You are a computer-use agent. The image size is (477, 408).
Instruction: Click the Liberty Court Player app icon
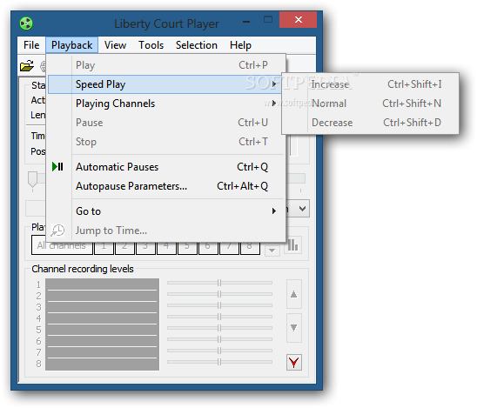26,23
